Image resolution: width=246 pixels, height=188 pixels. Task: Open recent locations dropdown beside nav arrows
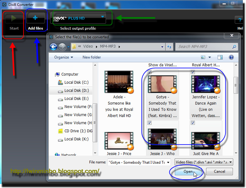tap(68, 47)
